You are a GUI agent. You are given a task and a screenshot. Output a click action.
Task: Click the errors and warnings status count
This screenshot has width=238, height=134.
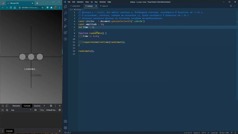coord(68,133)
